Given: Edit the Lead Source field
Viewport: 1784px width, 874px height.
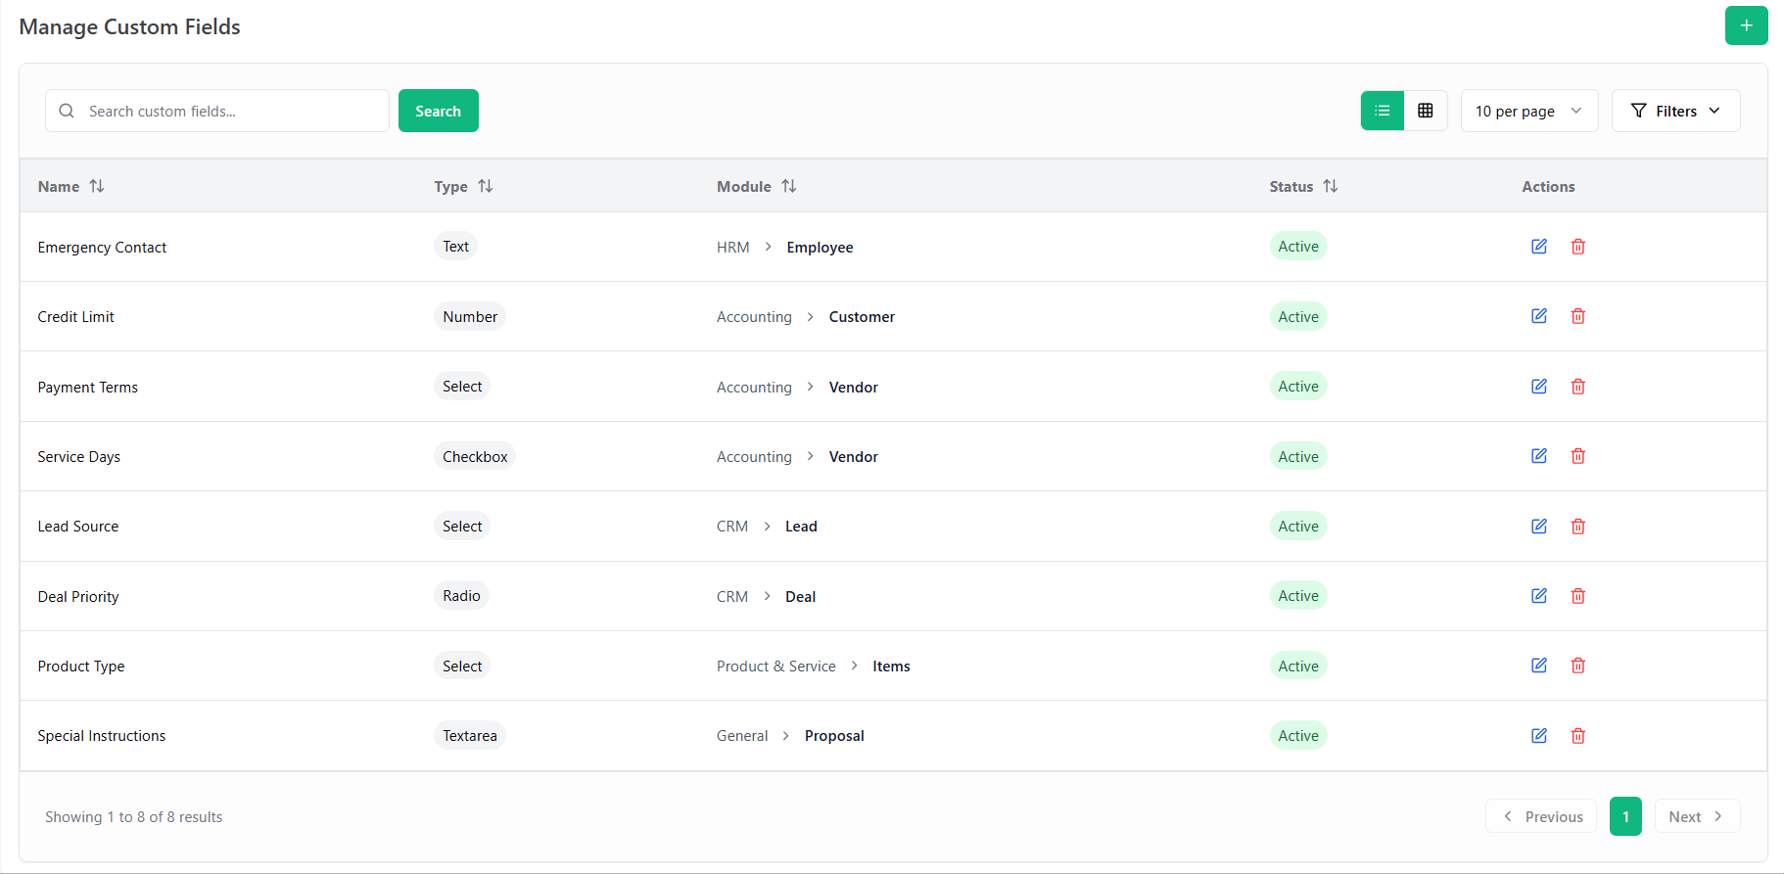Looking at the screenshot, I should pyautogui.click(x=1539, y=527).
